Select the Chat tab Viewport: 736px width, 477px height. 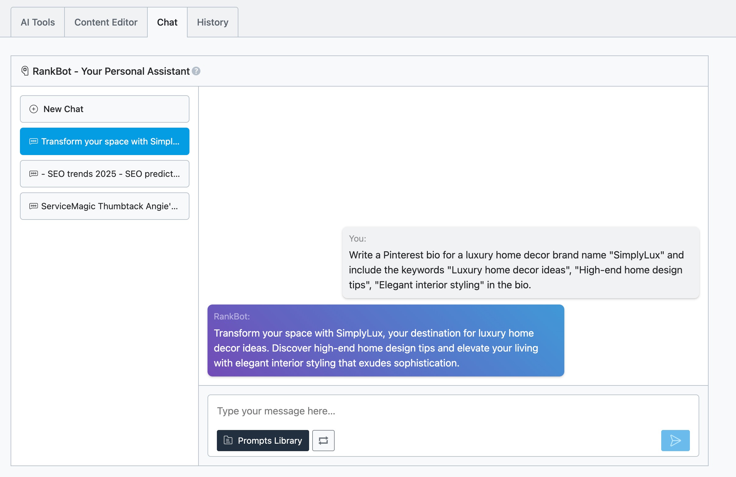pos(167,22)
